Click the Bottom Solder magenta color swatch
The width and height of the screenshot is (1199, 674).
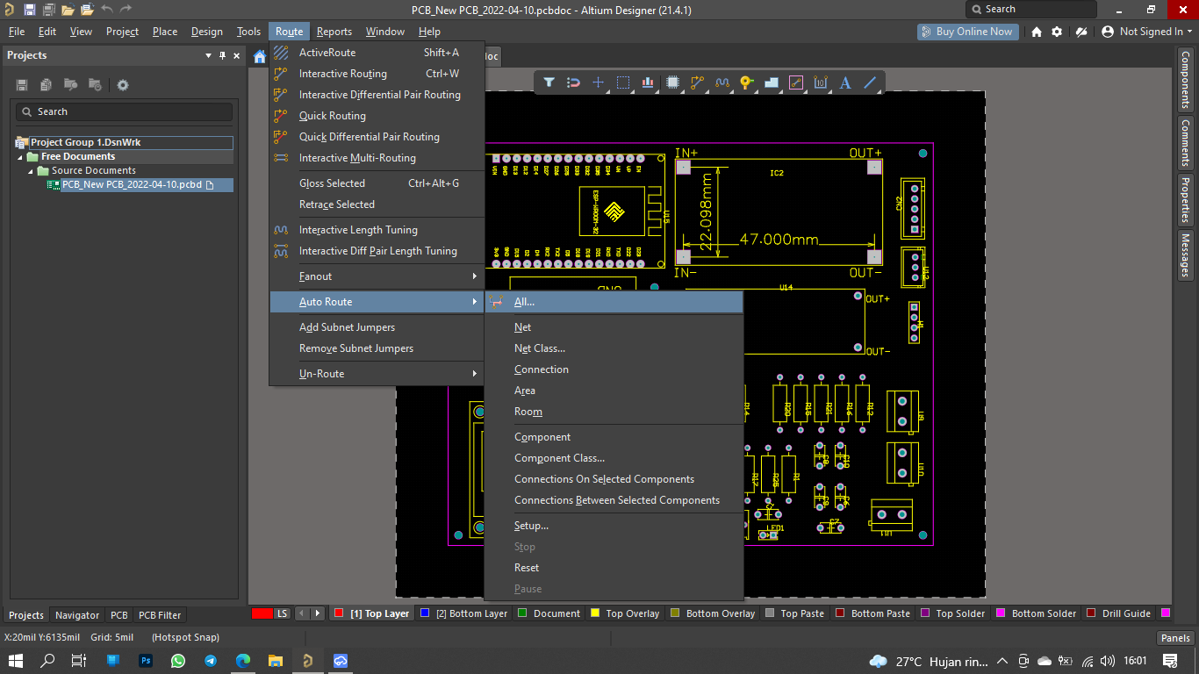tap(1002, 613)
